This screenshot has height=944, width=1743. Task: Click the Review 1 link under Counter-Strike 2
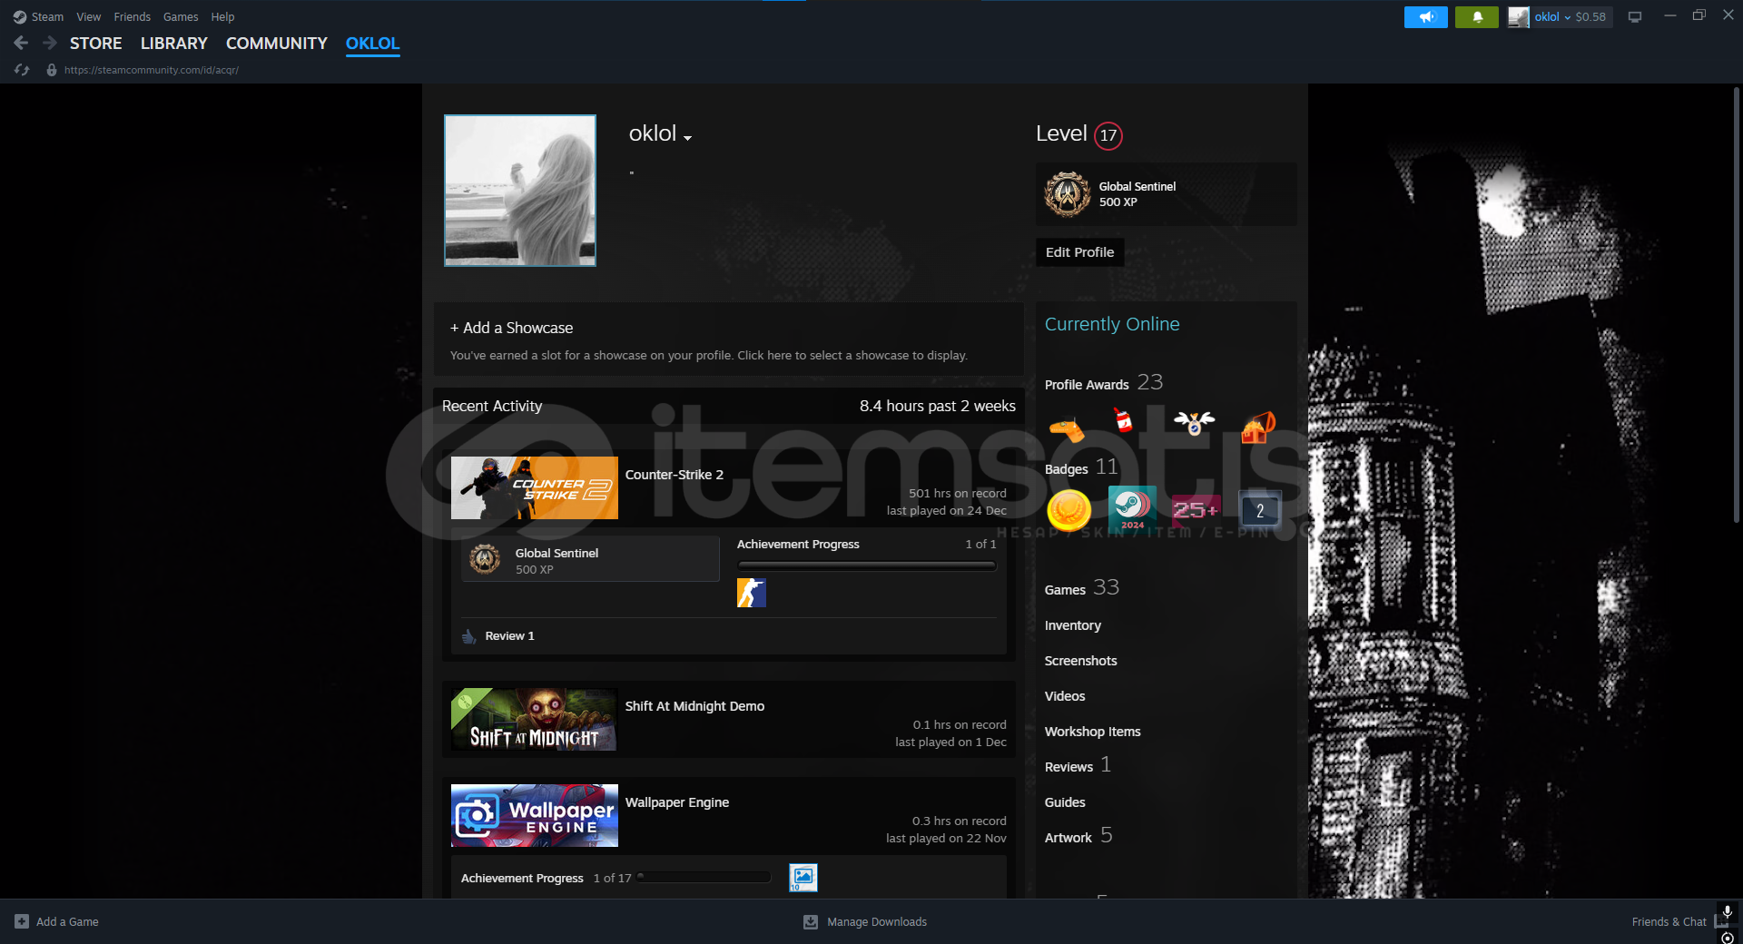pos(510,636)
